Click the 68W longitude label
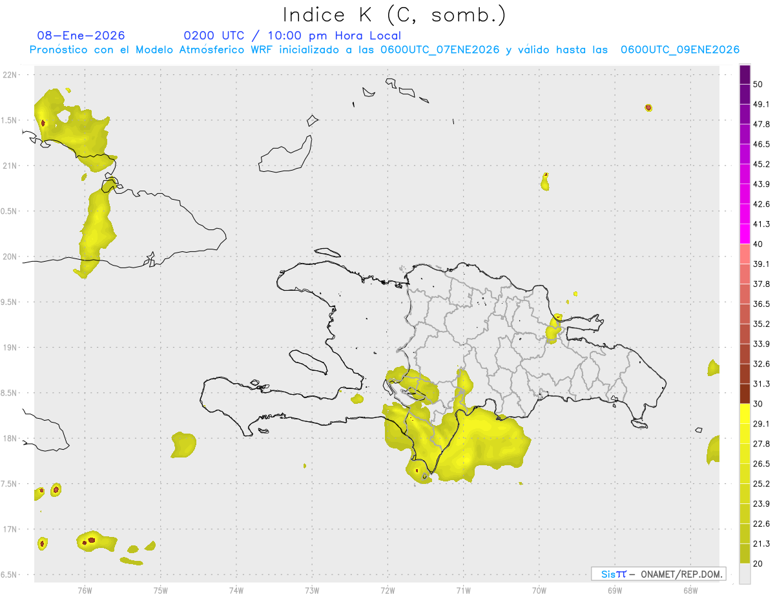775x599 pixels. [690, 590]
